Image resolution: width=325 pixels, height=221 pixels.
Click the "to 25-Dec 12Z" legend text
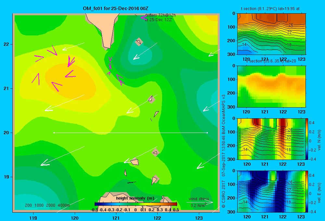pos(158,20)
